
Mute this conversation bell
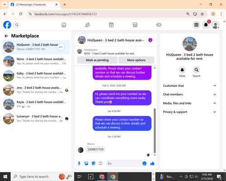[182, 70]
